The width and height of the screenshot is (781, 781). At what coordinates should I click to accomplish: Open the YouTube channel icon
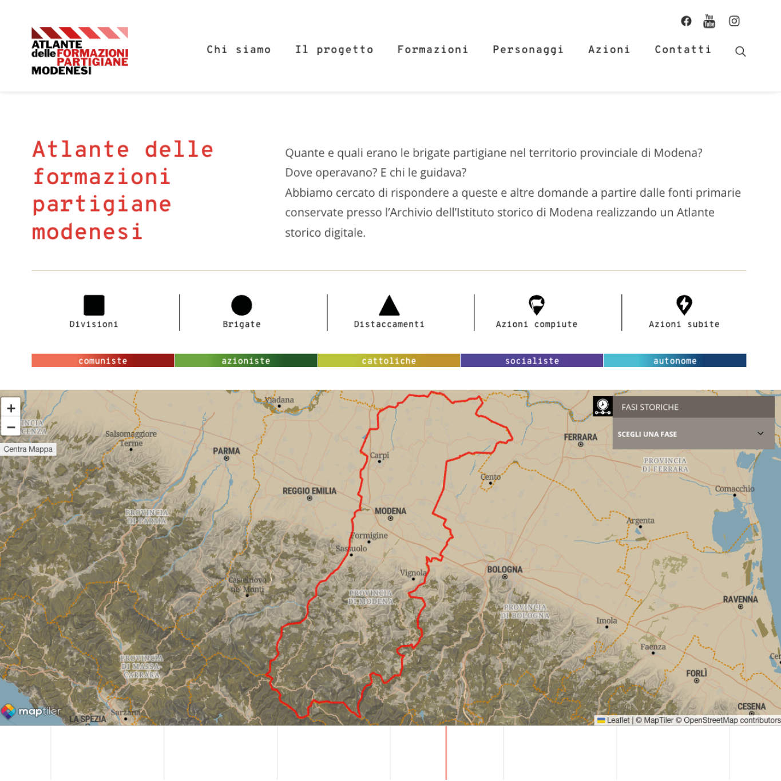[709, 21]
